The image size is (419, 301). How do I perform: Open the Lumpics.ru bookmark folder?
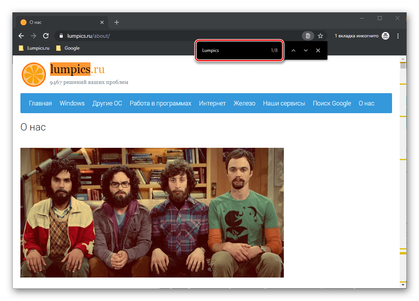pos(34,48)
